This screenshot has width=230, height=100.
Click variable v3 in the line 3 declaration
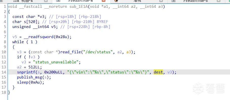point(42,17)
